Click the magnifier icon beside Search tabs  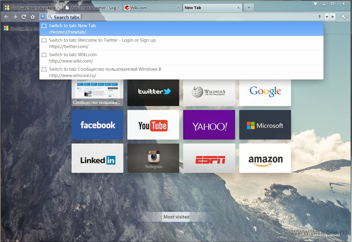coord(50,17)
